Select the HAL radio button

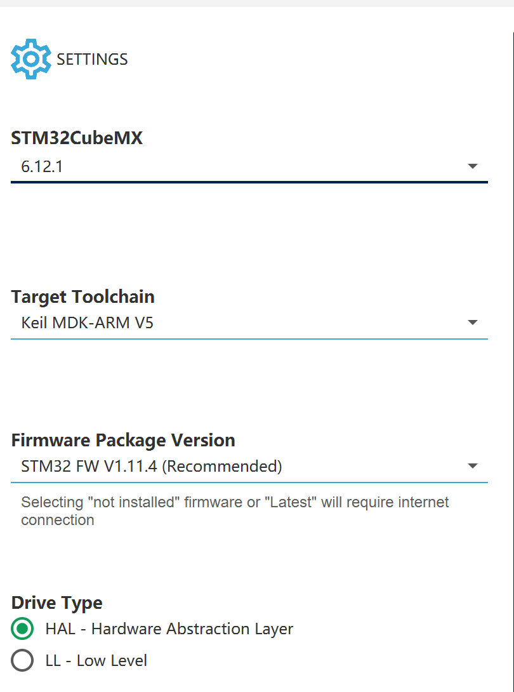[x=22, y=629]
